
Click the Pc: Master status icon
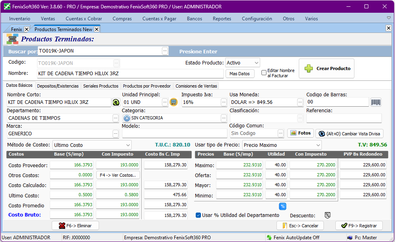tap(350, 238)
